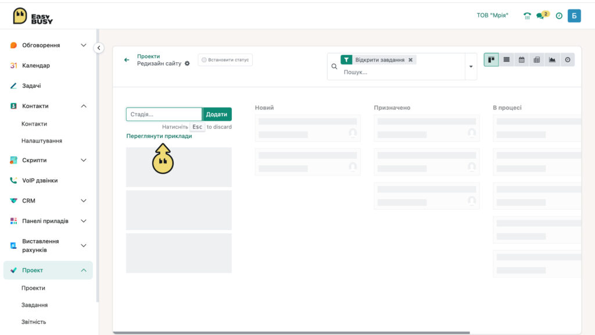The image size is (595, 335).
Task: Open Звітність under Проект
Action: pos(34,322)
